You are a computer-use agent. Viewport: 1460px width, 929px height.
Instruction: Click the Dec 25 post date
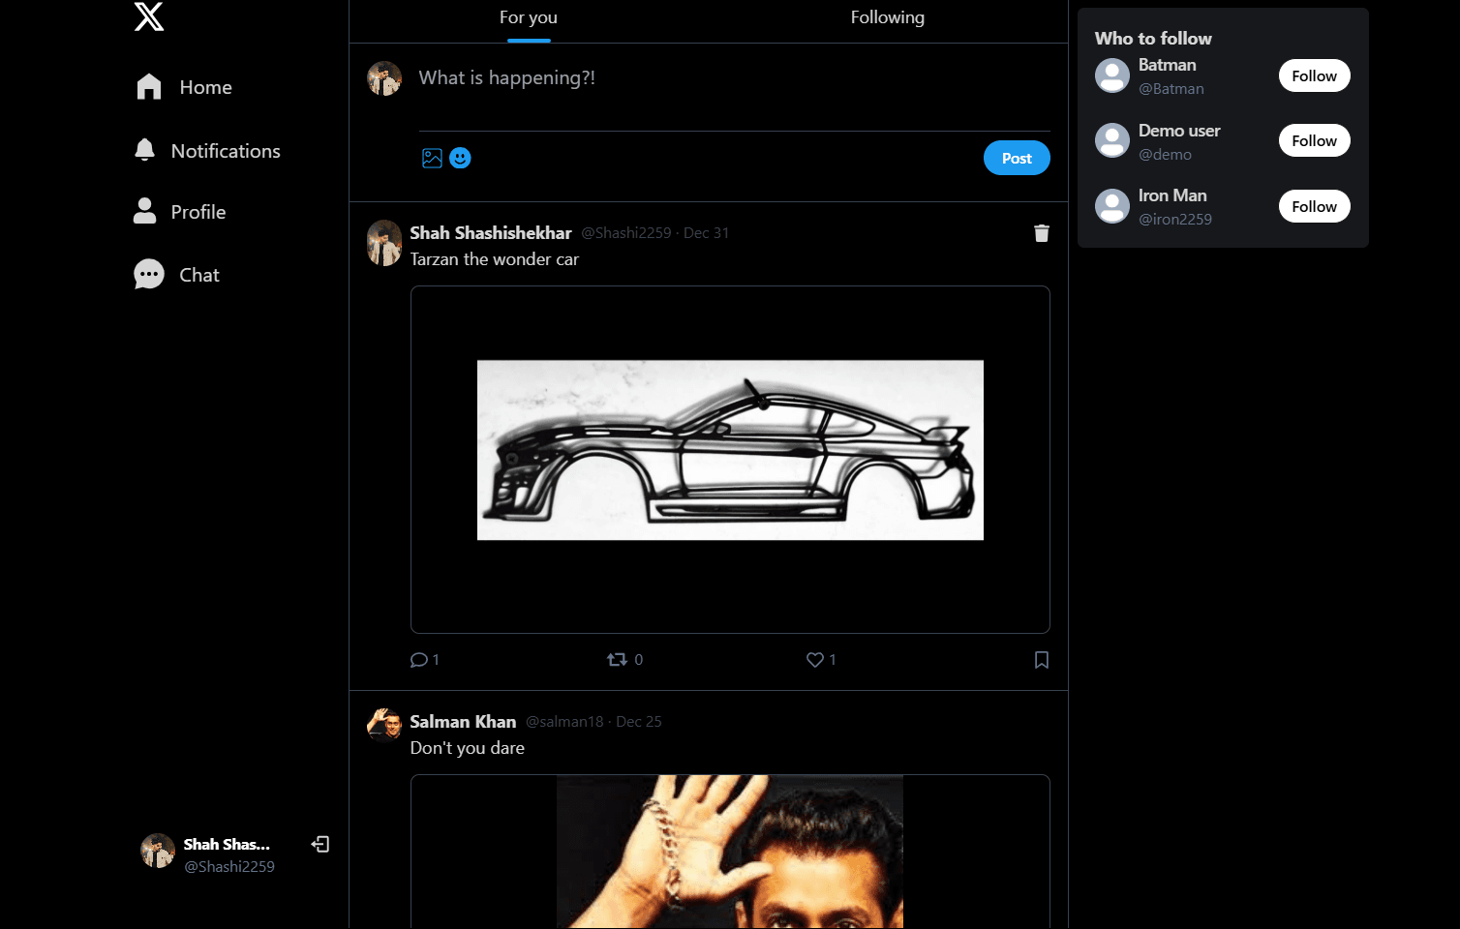(x=639, y=722)
